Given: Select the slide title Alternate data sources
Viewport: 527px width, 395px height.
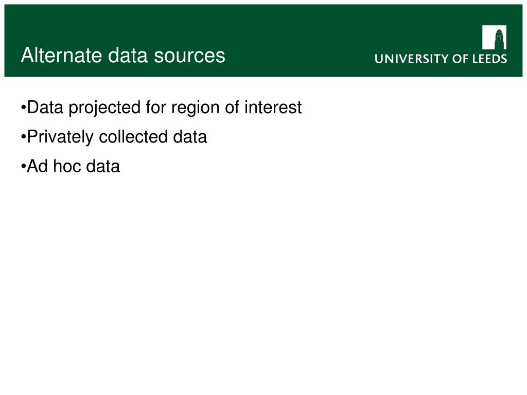Looking at the screenshot, I should [123, 55].
